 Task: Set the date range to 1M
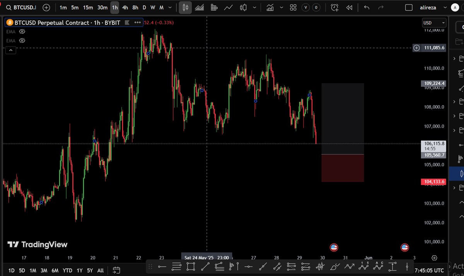[33, 270]
